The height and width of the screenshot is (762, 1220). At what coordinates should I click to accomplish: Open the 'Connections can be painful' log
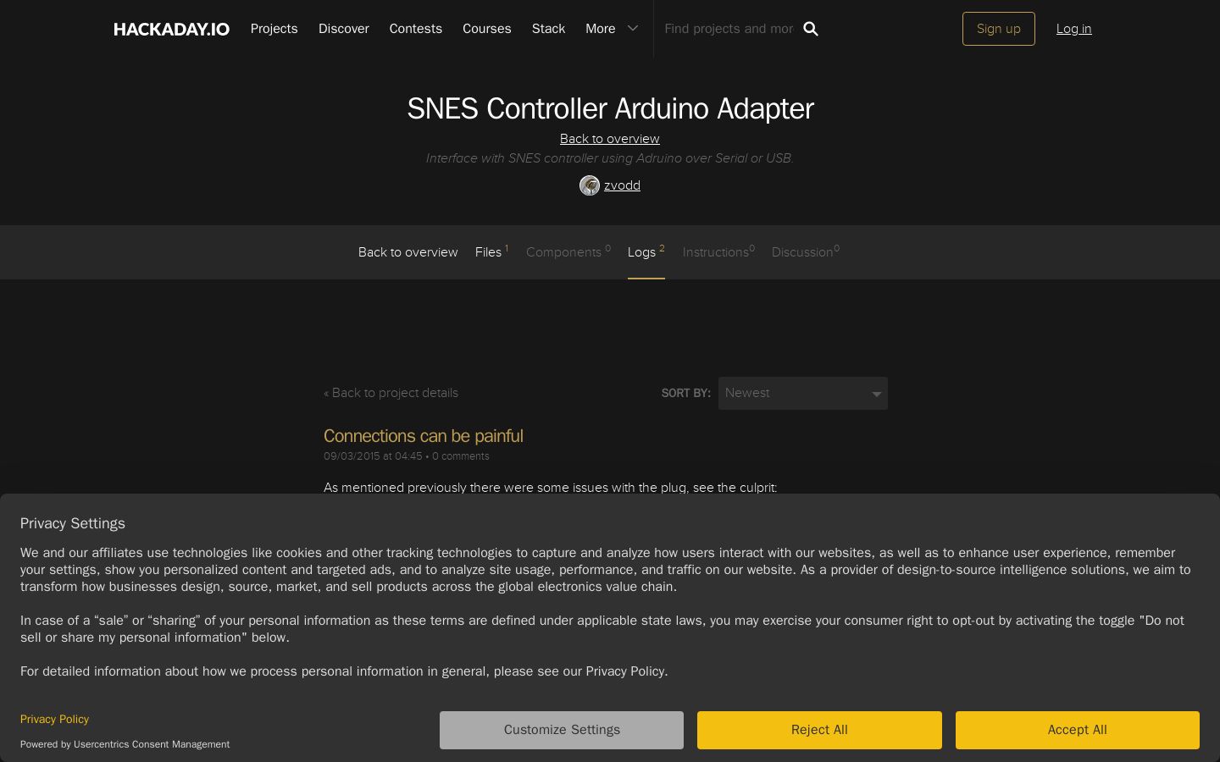[424, 436]
